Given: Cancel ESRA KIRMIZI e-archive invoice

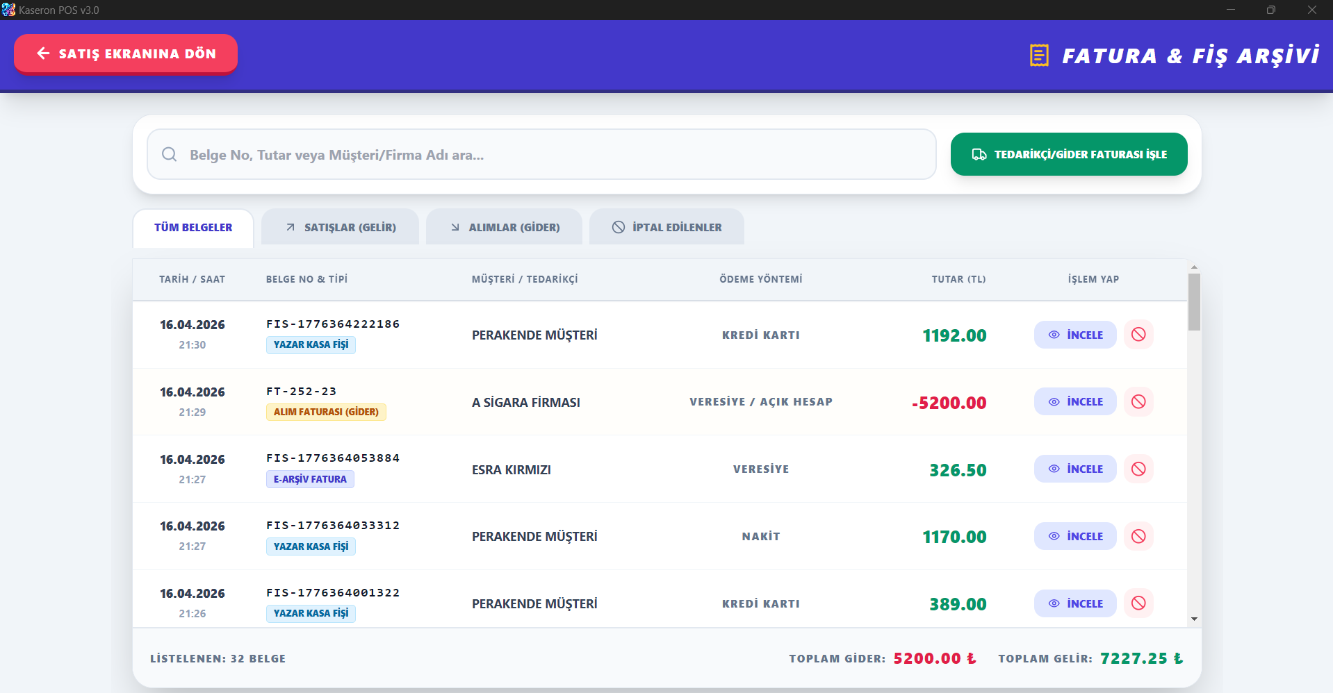Looking at the screenshot, I should 1138,469.
